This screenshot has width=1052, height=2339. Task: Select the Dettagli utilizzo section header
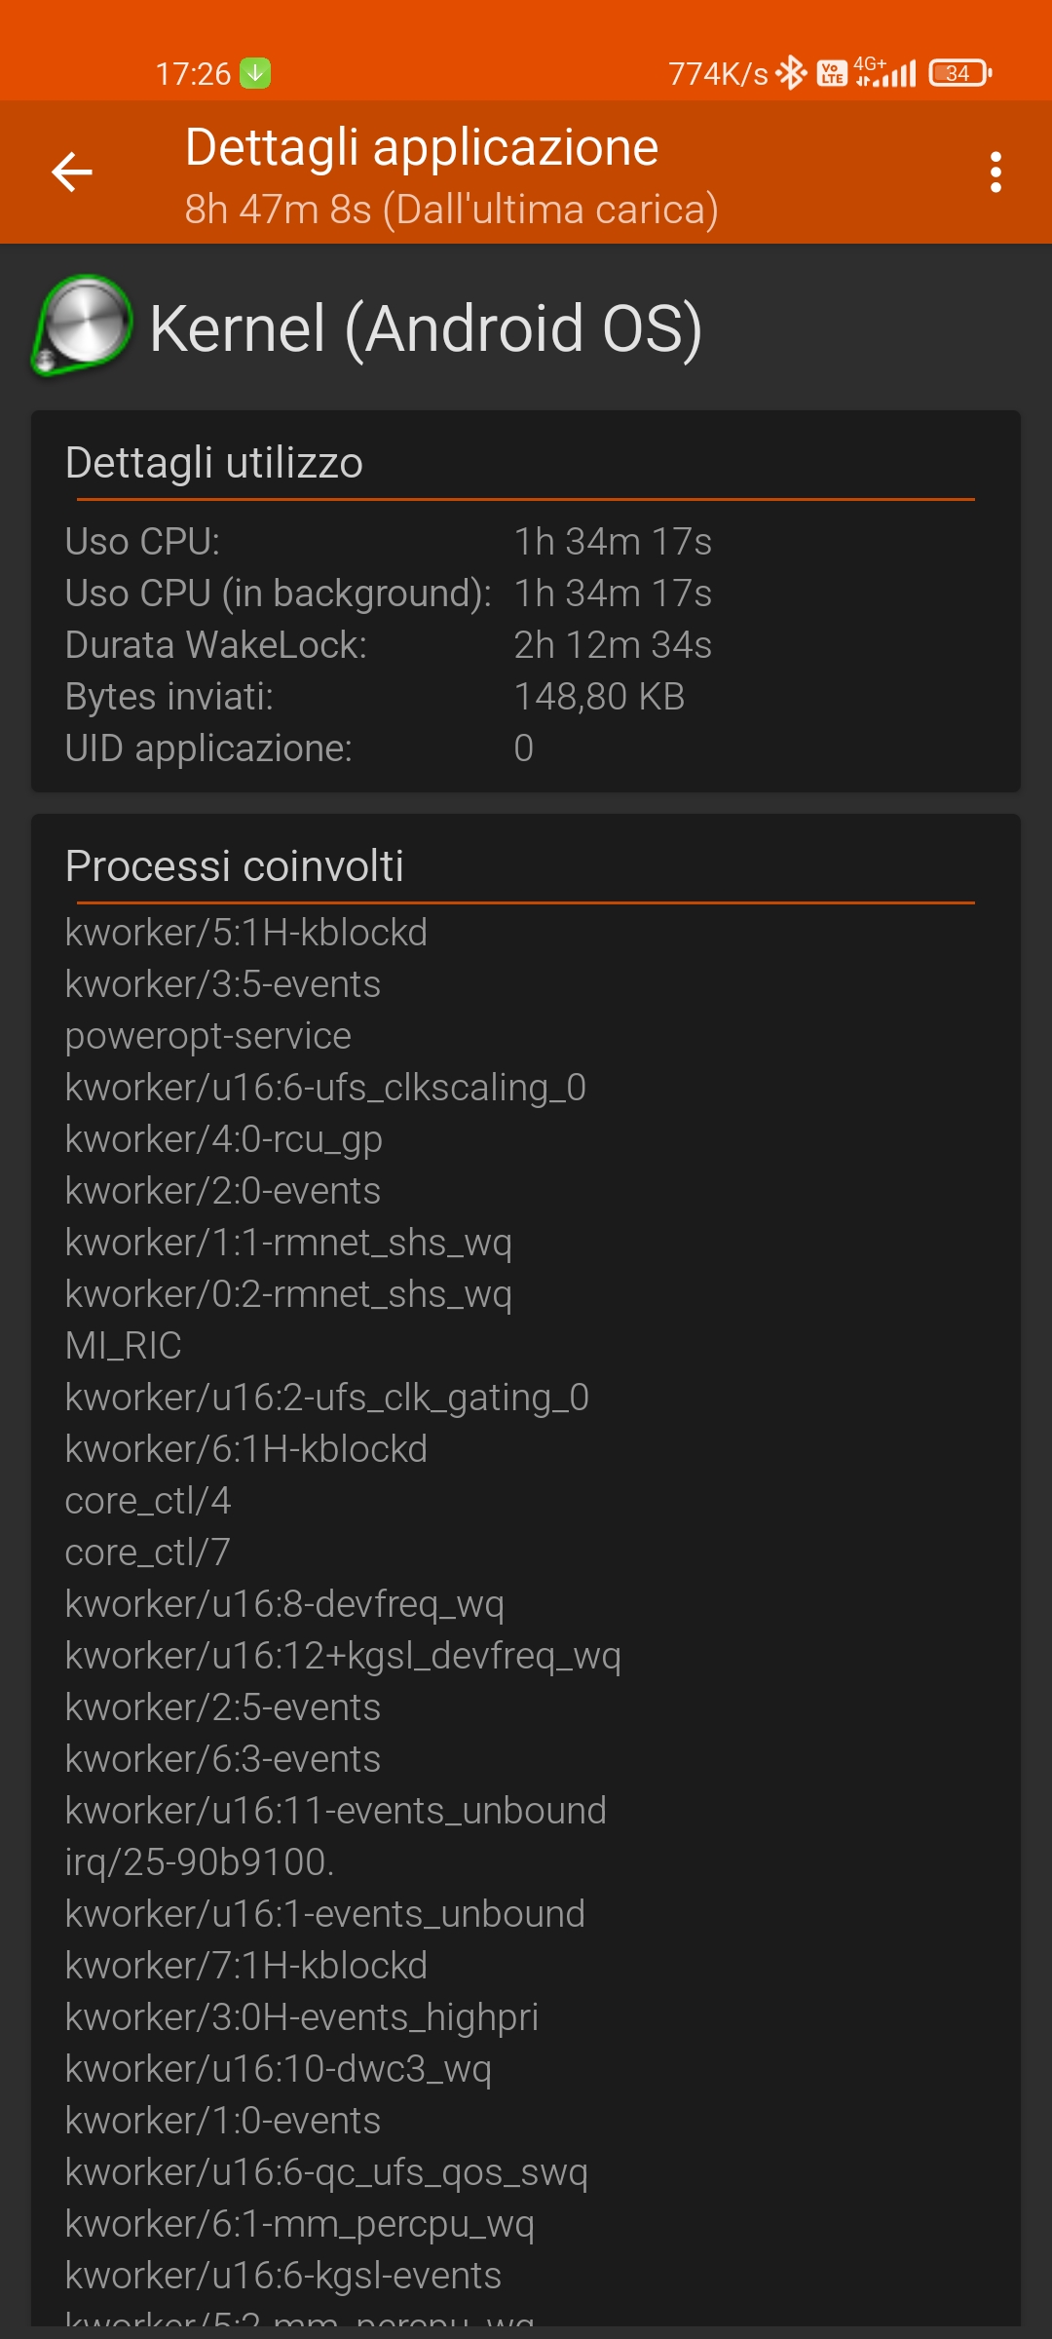(214, 463)
